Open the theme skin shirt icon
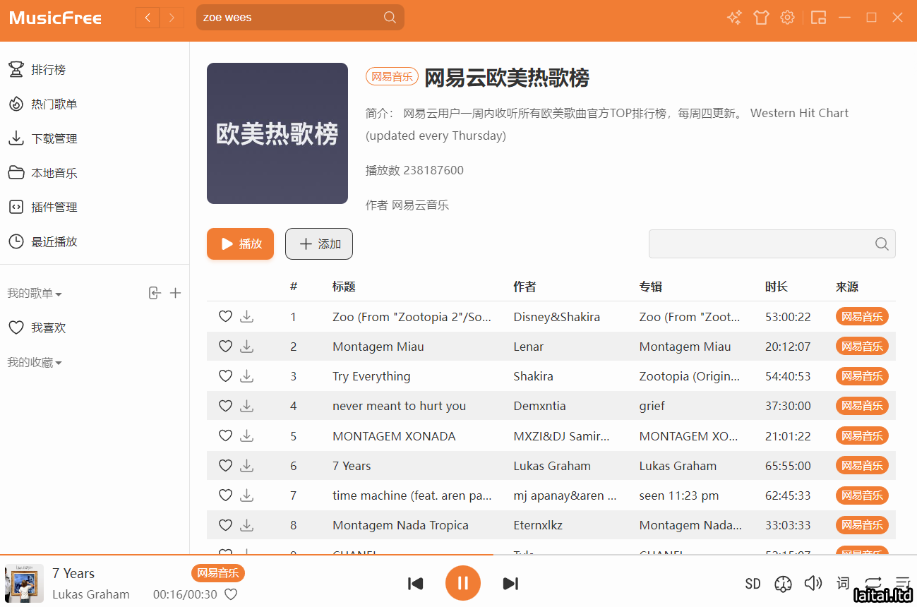Image resolution: width=917 pixels, height=607 pixels. 761,18
